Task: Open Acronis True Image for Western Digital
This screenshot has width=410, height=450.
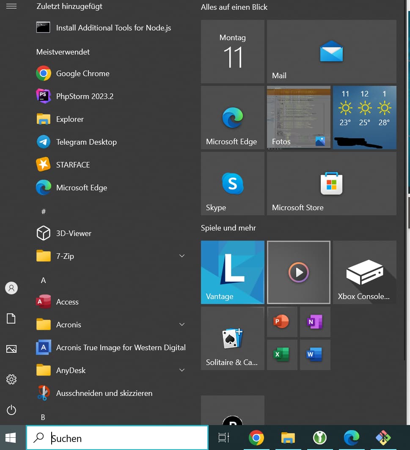Action: click(x=110, y=348)
